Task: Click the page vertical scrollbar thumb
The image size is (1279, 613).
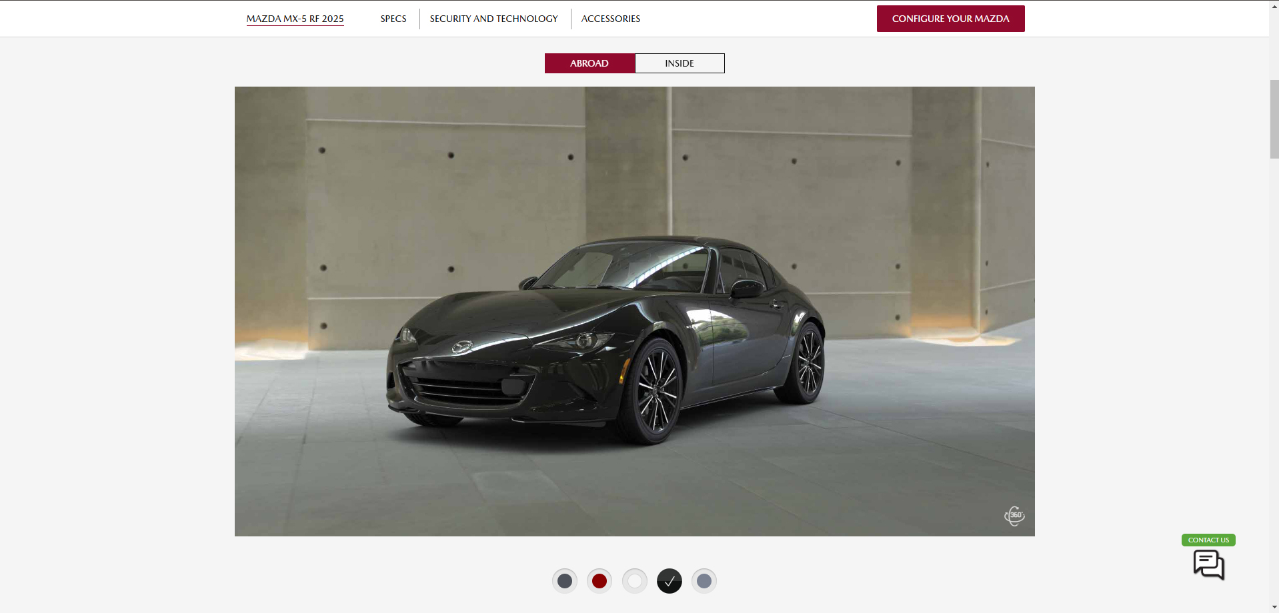Action: tap(1274, 119)
